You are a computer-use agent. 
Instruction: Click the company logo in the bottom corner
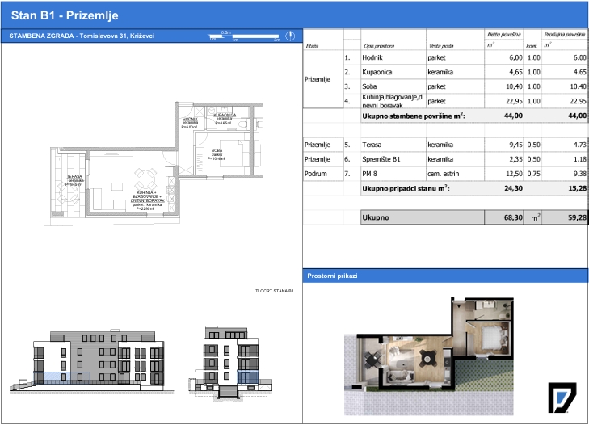click(x=562, y=398)
